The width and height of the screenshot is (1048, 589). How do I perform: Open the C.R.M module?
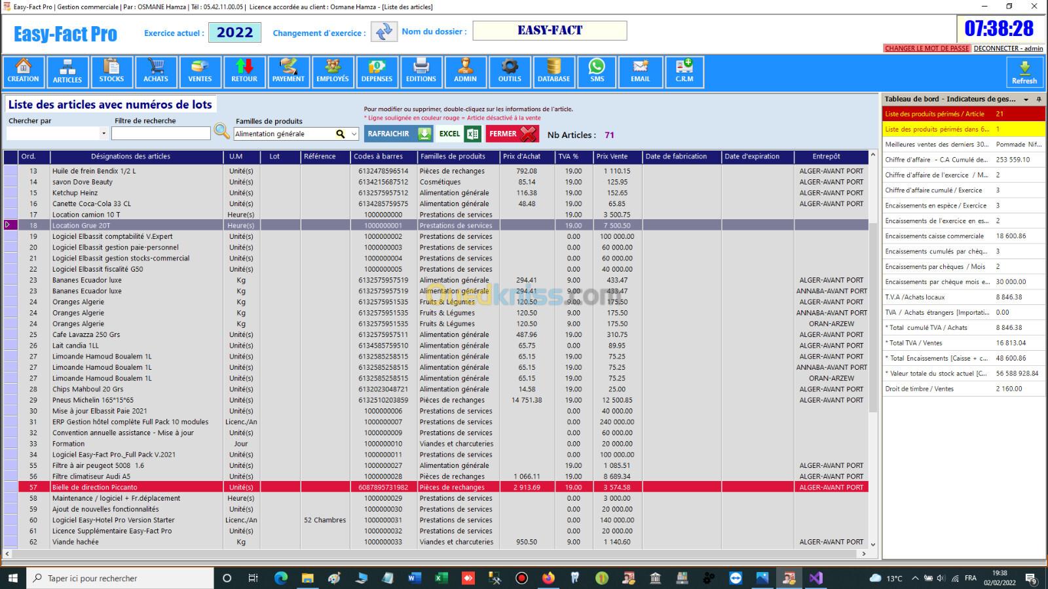(684, 71)
